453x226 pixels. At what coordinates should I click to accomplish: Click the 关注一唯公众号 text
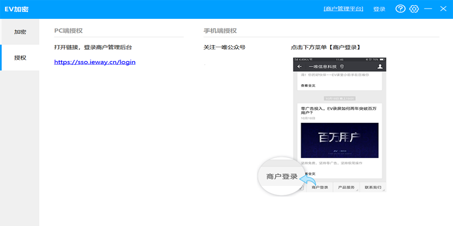(225, 47)
